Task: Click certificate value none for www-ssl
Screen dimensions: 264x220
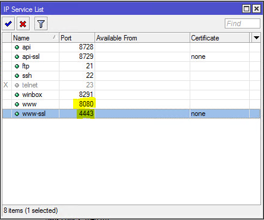Action: pyautogui.click(x=198, y=114)
